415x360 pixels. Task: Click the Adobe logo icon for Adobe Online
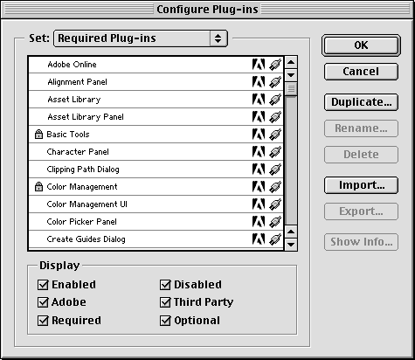pyautogui.click(x=259, y=65)
